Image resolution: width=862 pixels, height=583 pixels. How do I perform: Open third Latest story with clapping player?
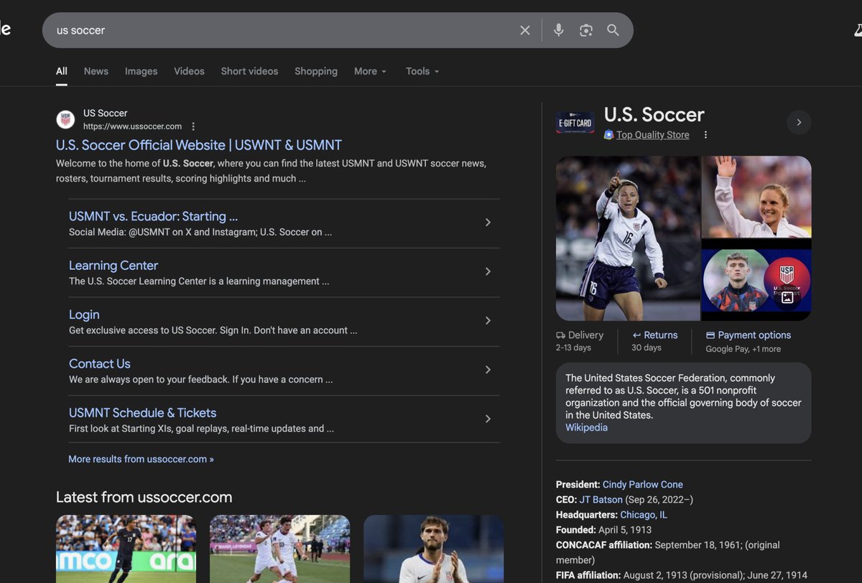(433, 549)
